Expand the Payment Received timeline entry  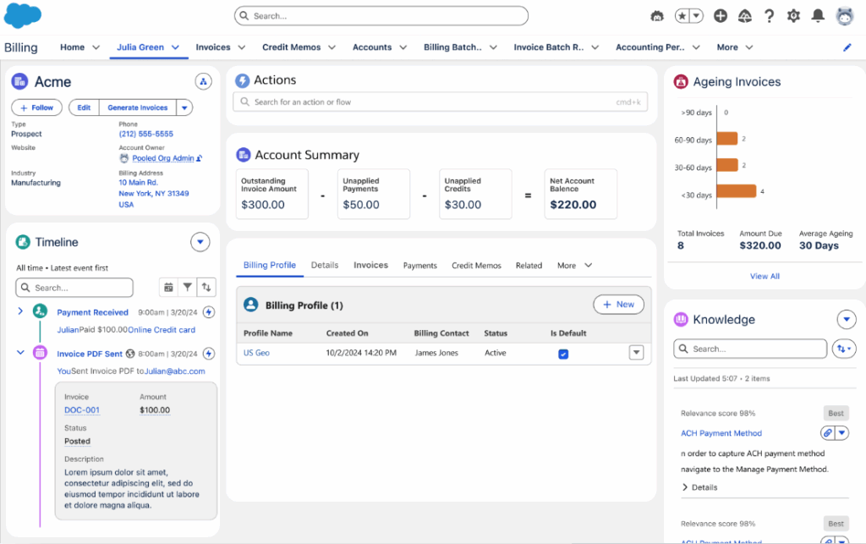20,312
